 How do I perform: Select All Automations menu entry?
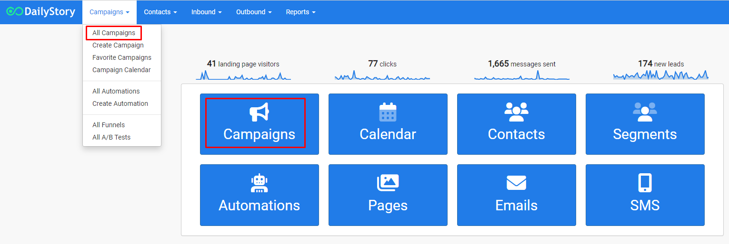116,91
